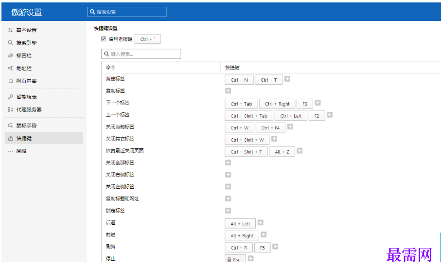Toggle the 启用老板键 checkbox
This screenshot has width=441, height=270.
104,39
